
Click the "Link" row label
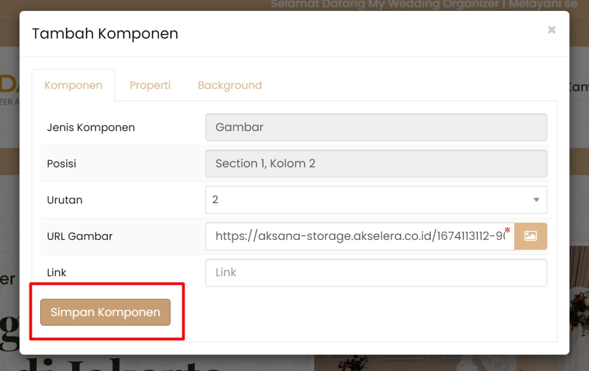[x=57, y=273]
